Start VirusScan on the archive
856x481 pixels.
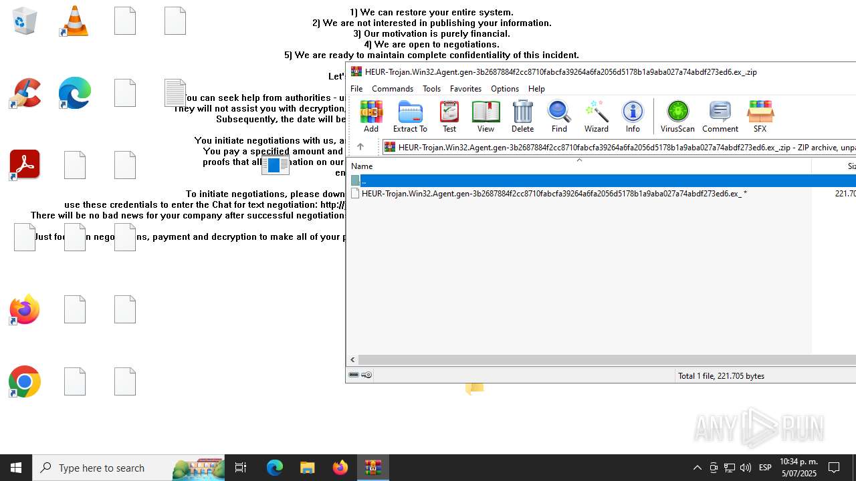click(x=677, y=116)
